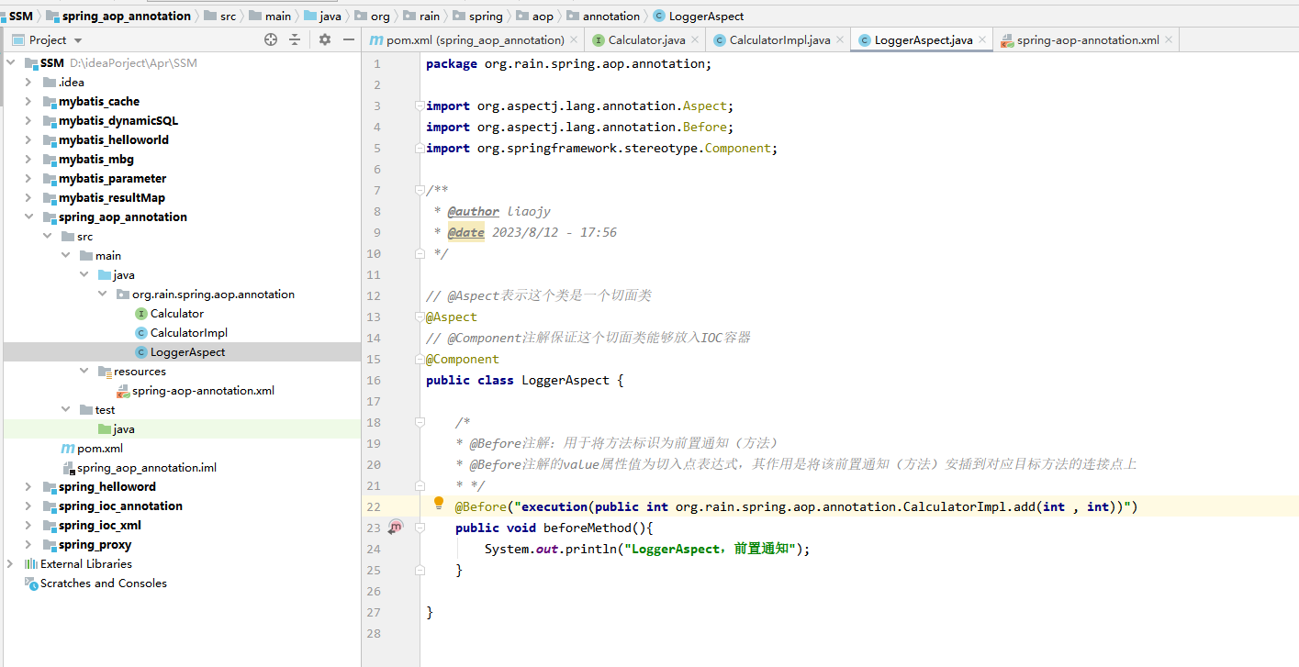Fold the Javadoc comment block
The image size is (1299, 667).
pos(420,190)
